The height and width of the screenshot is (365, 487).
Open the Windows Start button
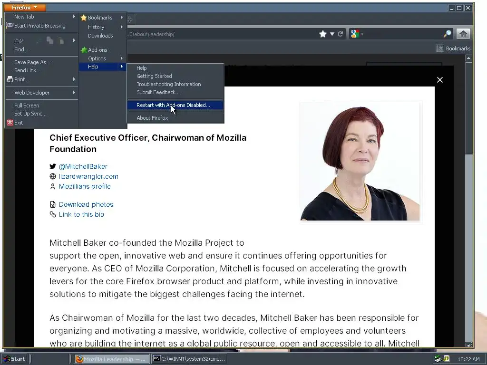point(14,359)
